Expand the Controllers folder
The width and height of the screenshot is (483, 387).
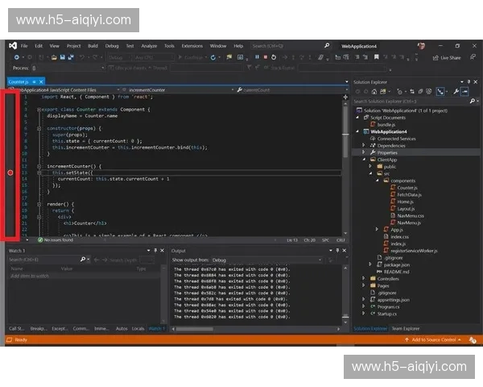(364, 278)
